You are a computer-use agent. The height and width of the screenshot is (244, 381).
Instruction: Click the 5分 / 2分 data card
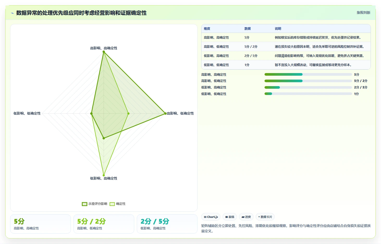104,224
